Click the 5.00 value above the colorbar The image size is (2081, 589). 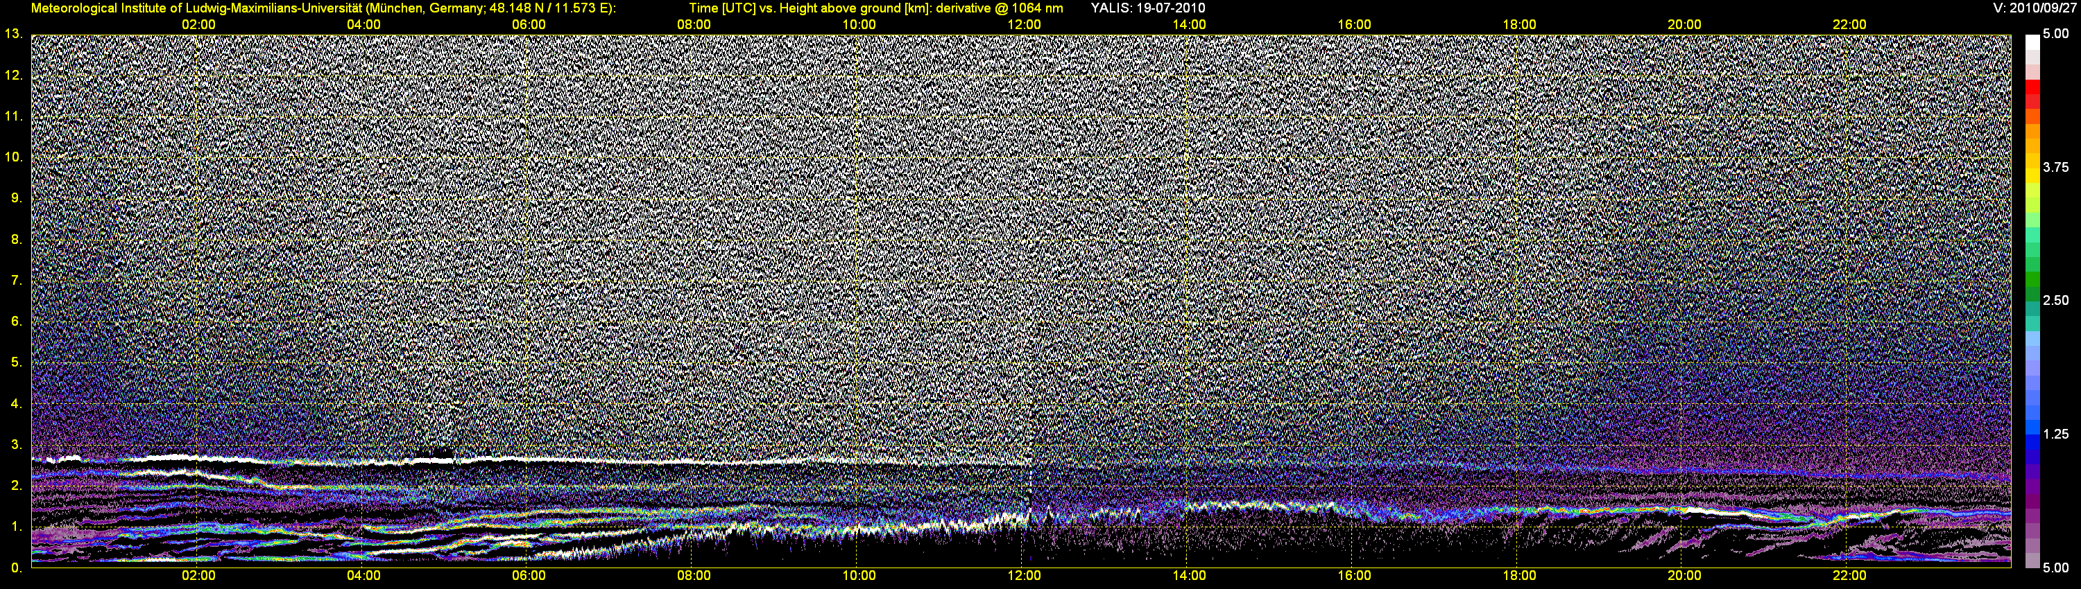tap(2056, 34)
